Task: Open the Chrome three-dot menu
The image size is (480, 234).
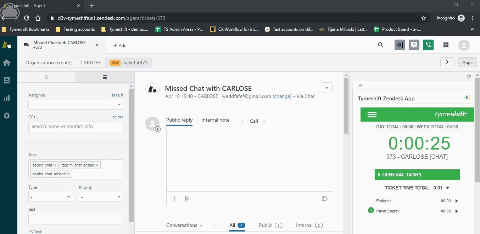Action: click(x=473, y=18)
